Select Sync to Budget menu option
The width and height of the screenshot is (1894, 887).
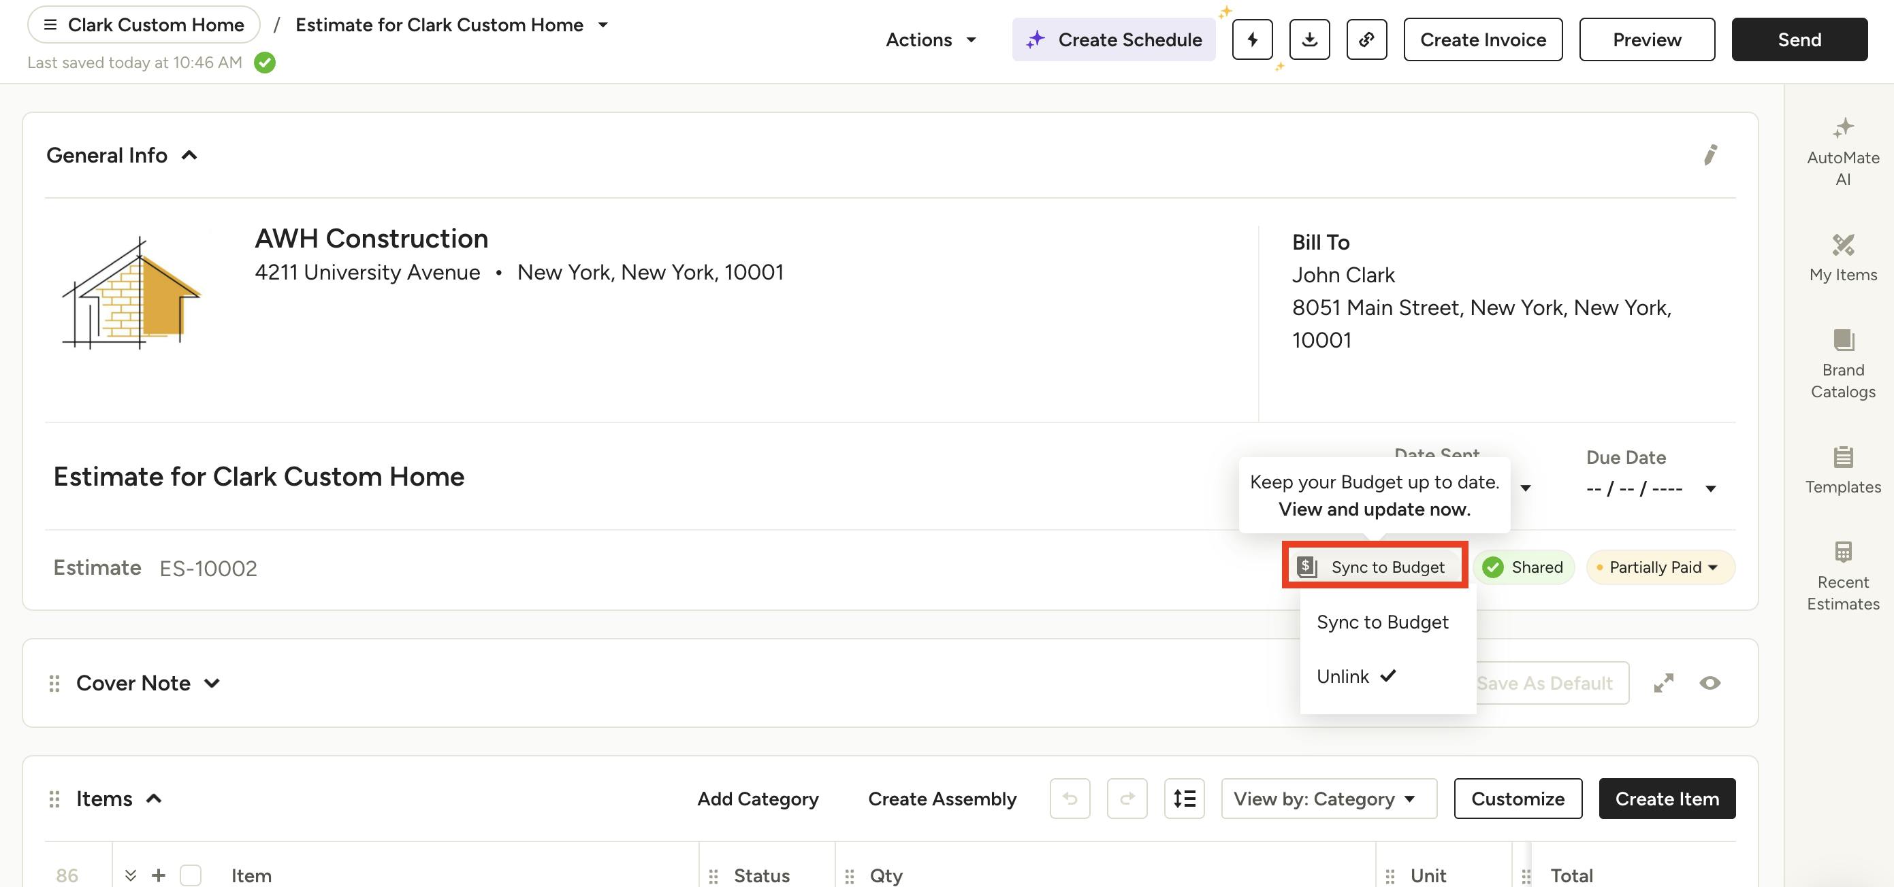click(1381, 622)
